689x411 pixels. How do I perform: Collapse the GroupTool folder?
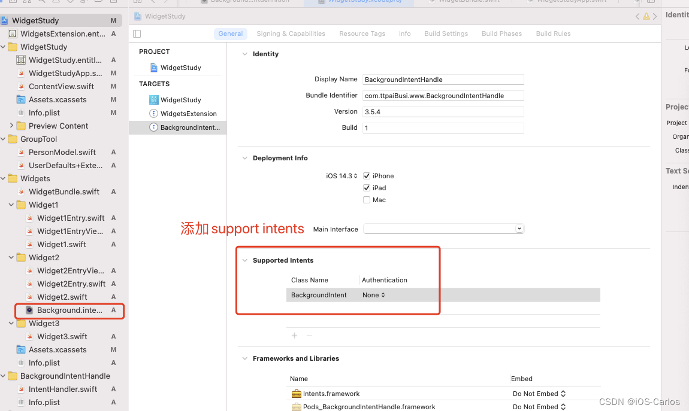point(3,139)
